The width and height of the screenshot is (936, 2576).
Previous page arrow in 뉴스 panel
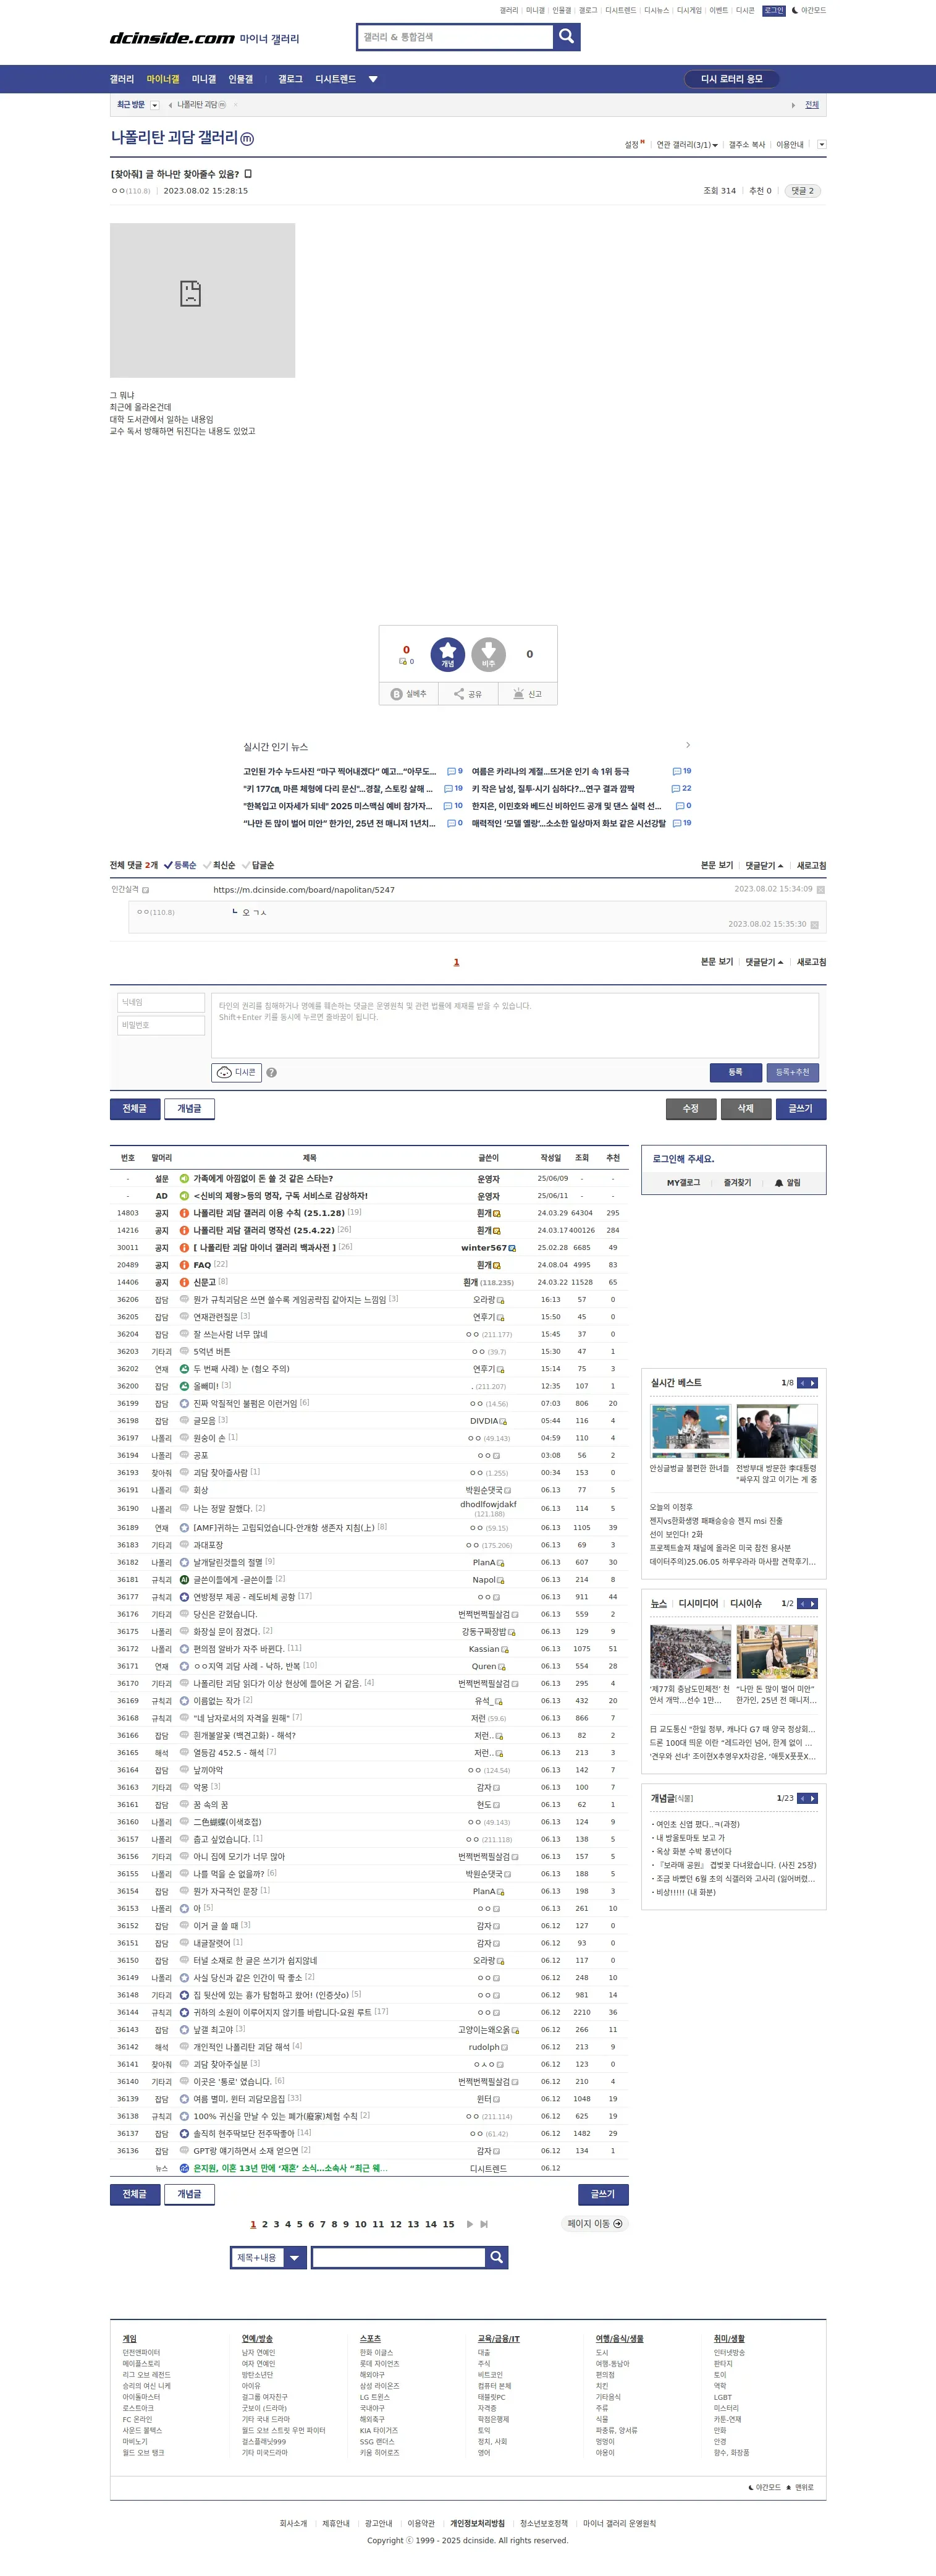click(x=801, y=1603)
